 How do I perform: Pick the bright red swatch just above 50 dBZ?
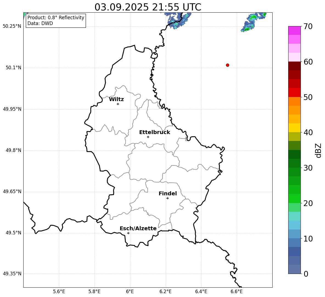pyautogui.click(x=295, y=92)
